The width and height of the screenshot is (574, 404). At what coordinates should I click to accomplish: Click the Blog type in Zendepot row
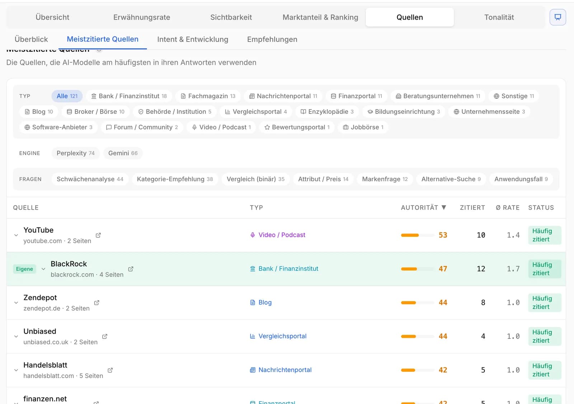(x=261, y=302)
